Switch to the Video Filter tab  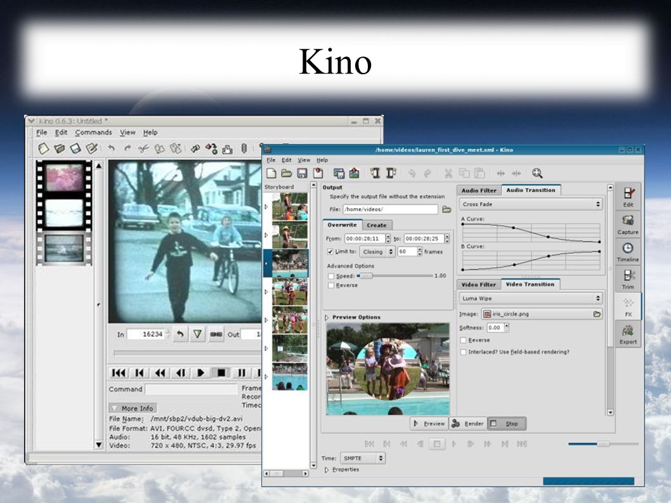point(478,285)
